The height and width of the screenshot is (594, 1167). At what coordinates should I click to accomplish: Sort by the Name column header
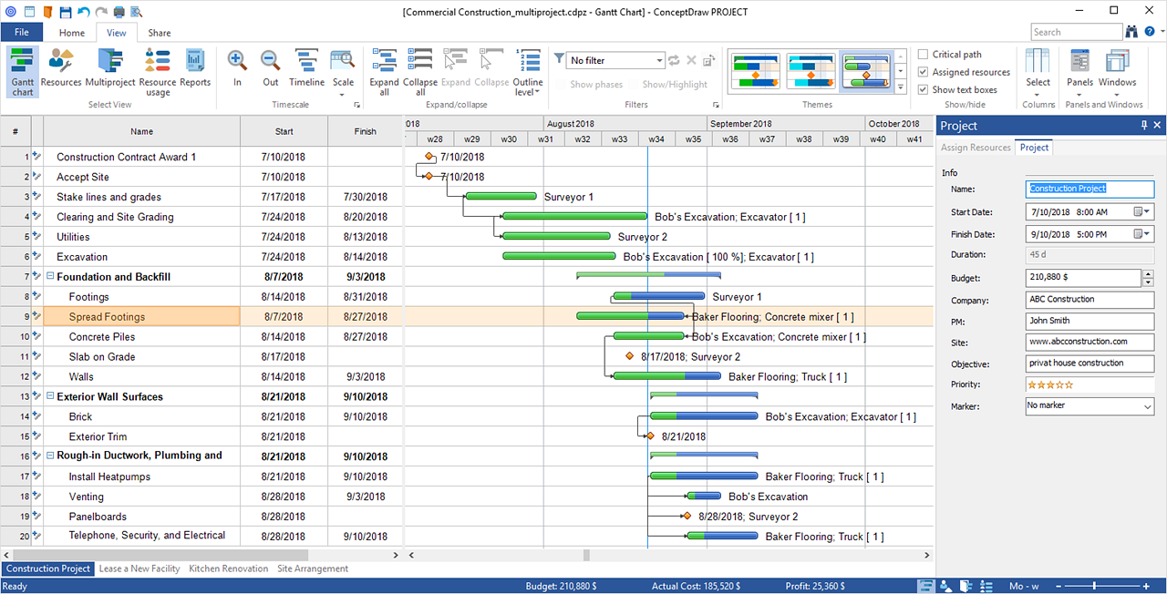click(x=141, y=131)
